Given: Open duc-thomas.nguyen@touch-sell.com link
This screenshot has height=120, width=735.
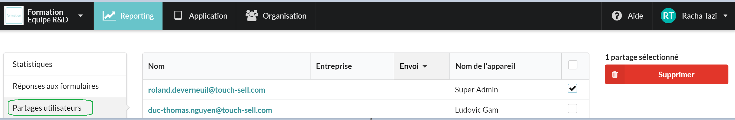Looking at the screenshot, I should [210, 110].
